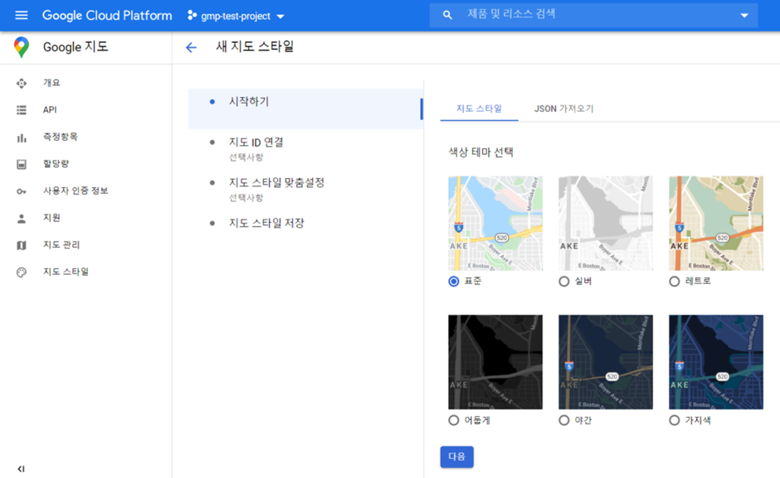Click the Google 지도 heading text
Screen dimensions: 780x478
click(x=76, y=47)
